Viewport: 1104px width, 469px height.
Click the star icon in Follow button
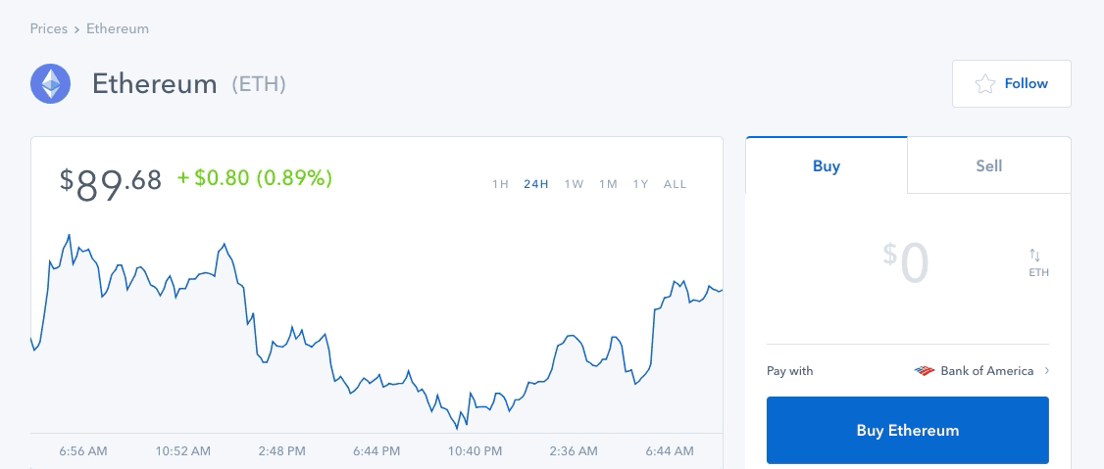985,83
